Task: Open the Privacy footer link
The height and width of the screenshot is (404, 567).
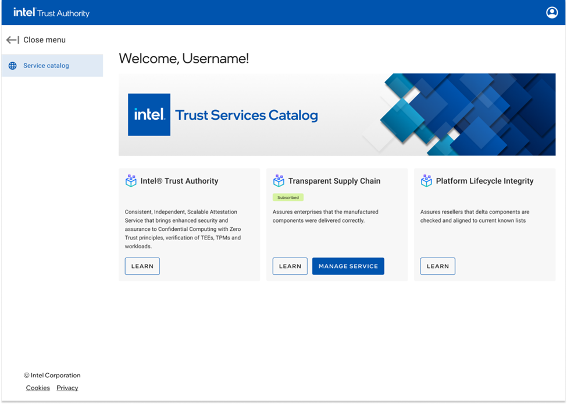Action: pos(67,388)
